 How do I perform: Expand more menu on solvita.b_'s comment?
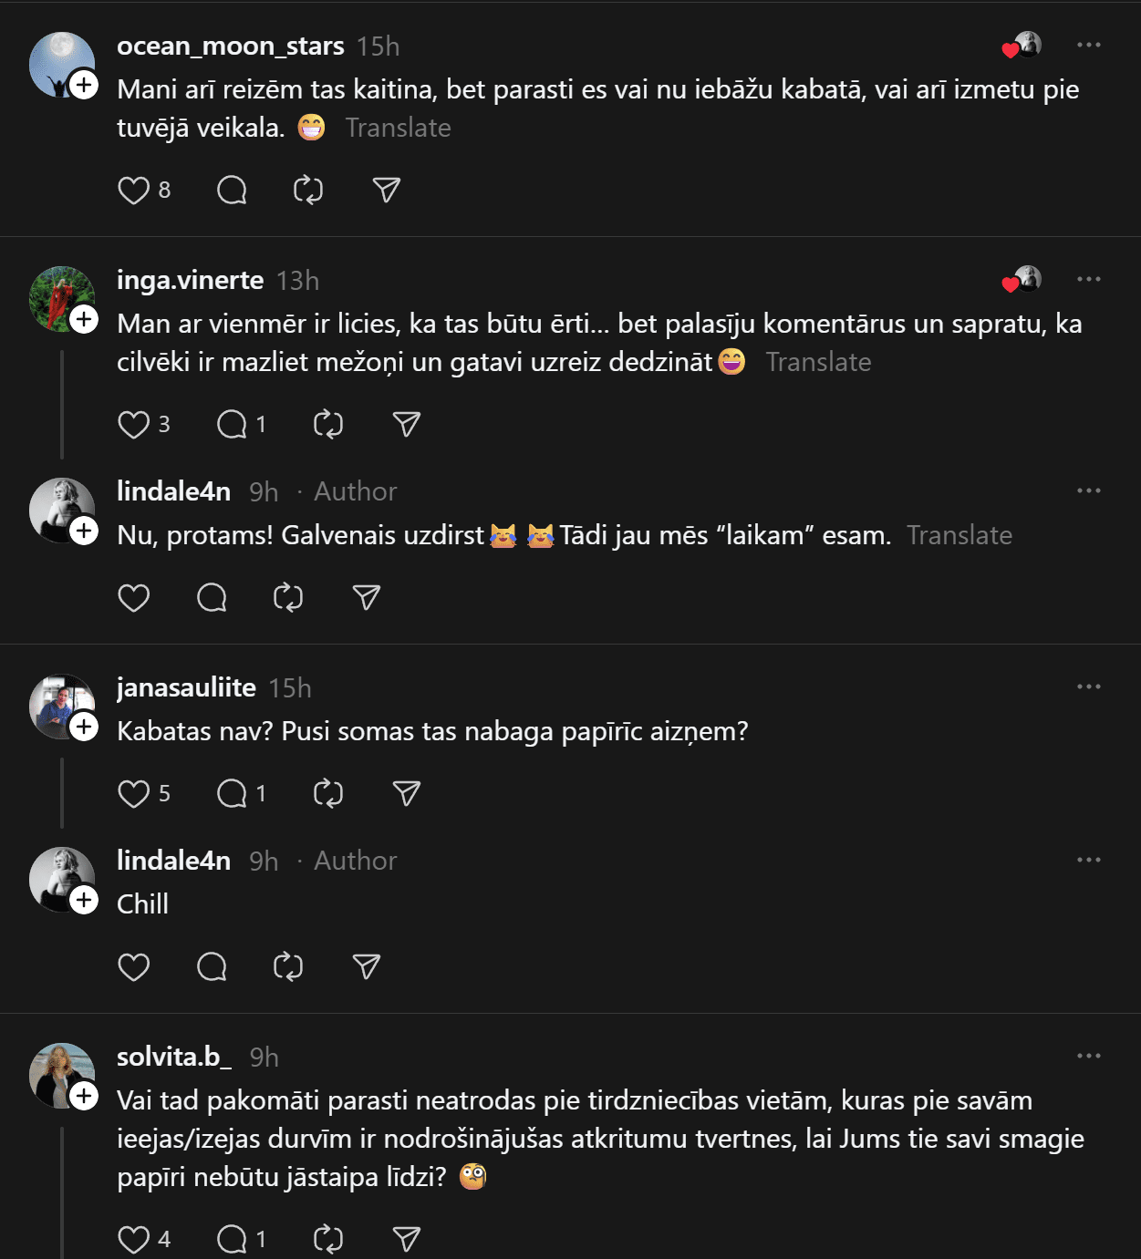1088,1056
